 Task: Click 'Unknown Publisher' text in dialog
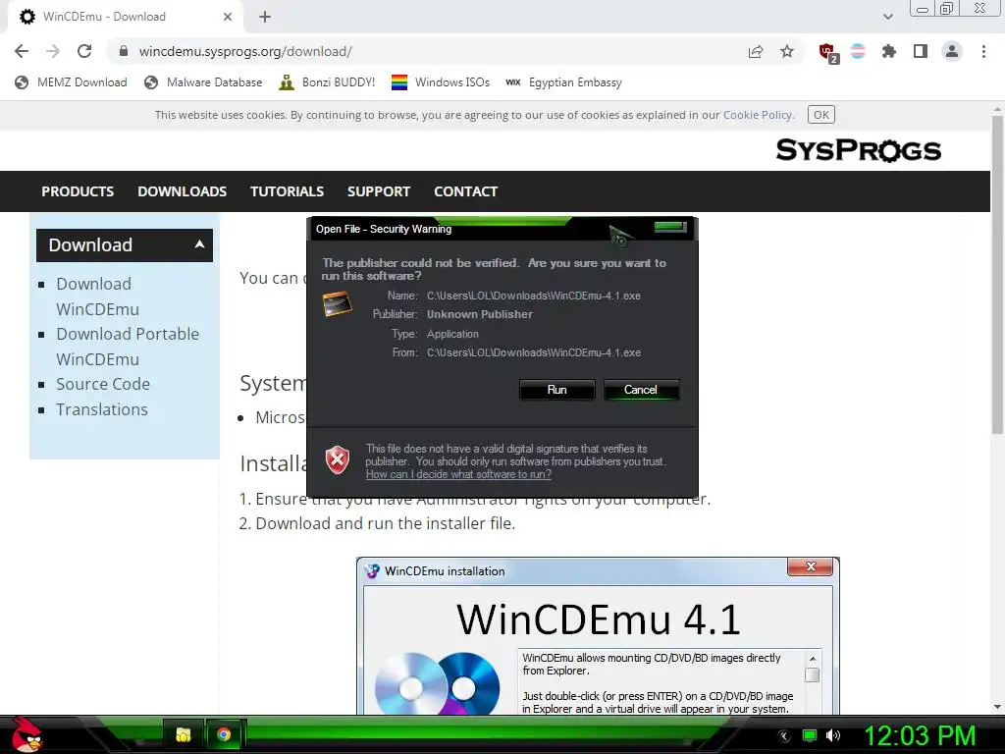(x=479, y=314)
